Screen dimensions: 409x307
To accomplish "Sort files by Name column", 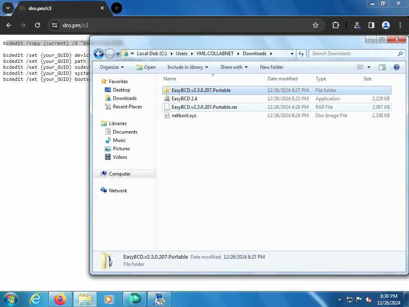I will (x=213, y=79).
